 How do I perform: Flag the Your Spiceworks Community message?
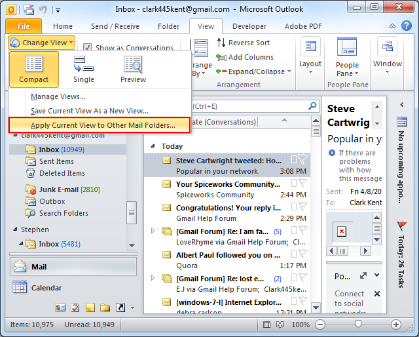pyautogui.click(x=302, y=183)
